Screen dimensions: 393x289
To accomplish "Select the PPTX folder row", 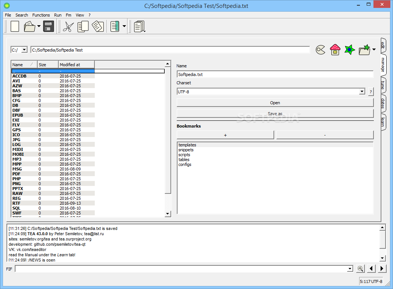I will [x=53, y=189].
